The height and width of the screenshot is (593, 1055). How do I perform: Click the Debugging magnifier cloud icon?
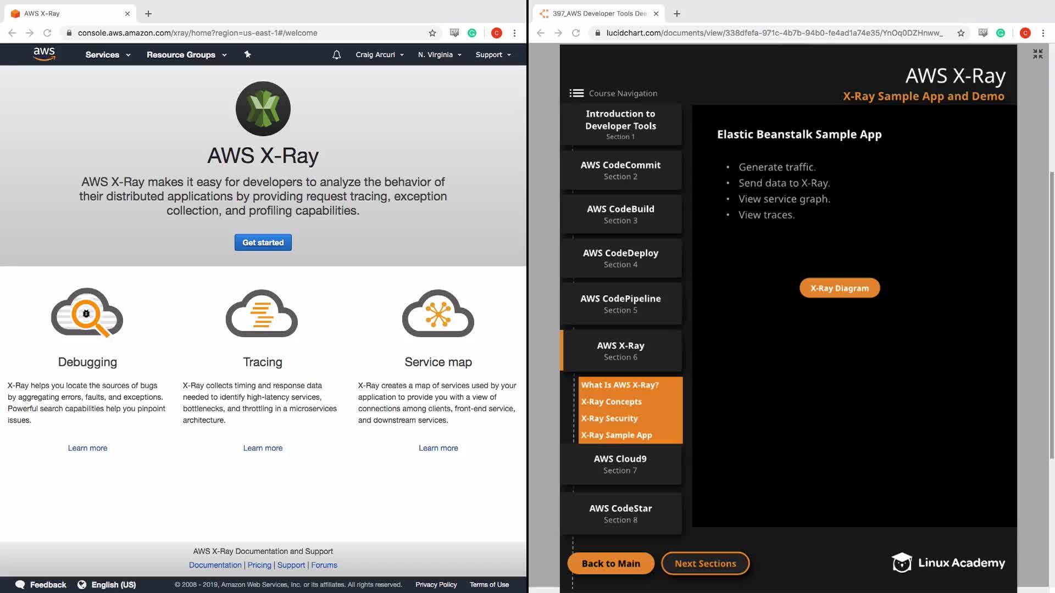click(x=87, y=312)
